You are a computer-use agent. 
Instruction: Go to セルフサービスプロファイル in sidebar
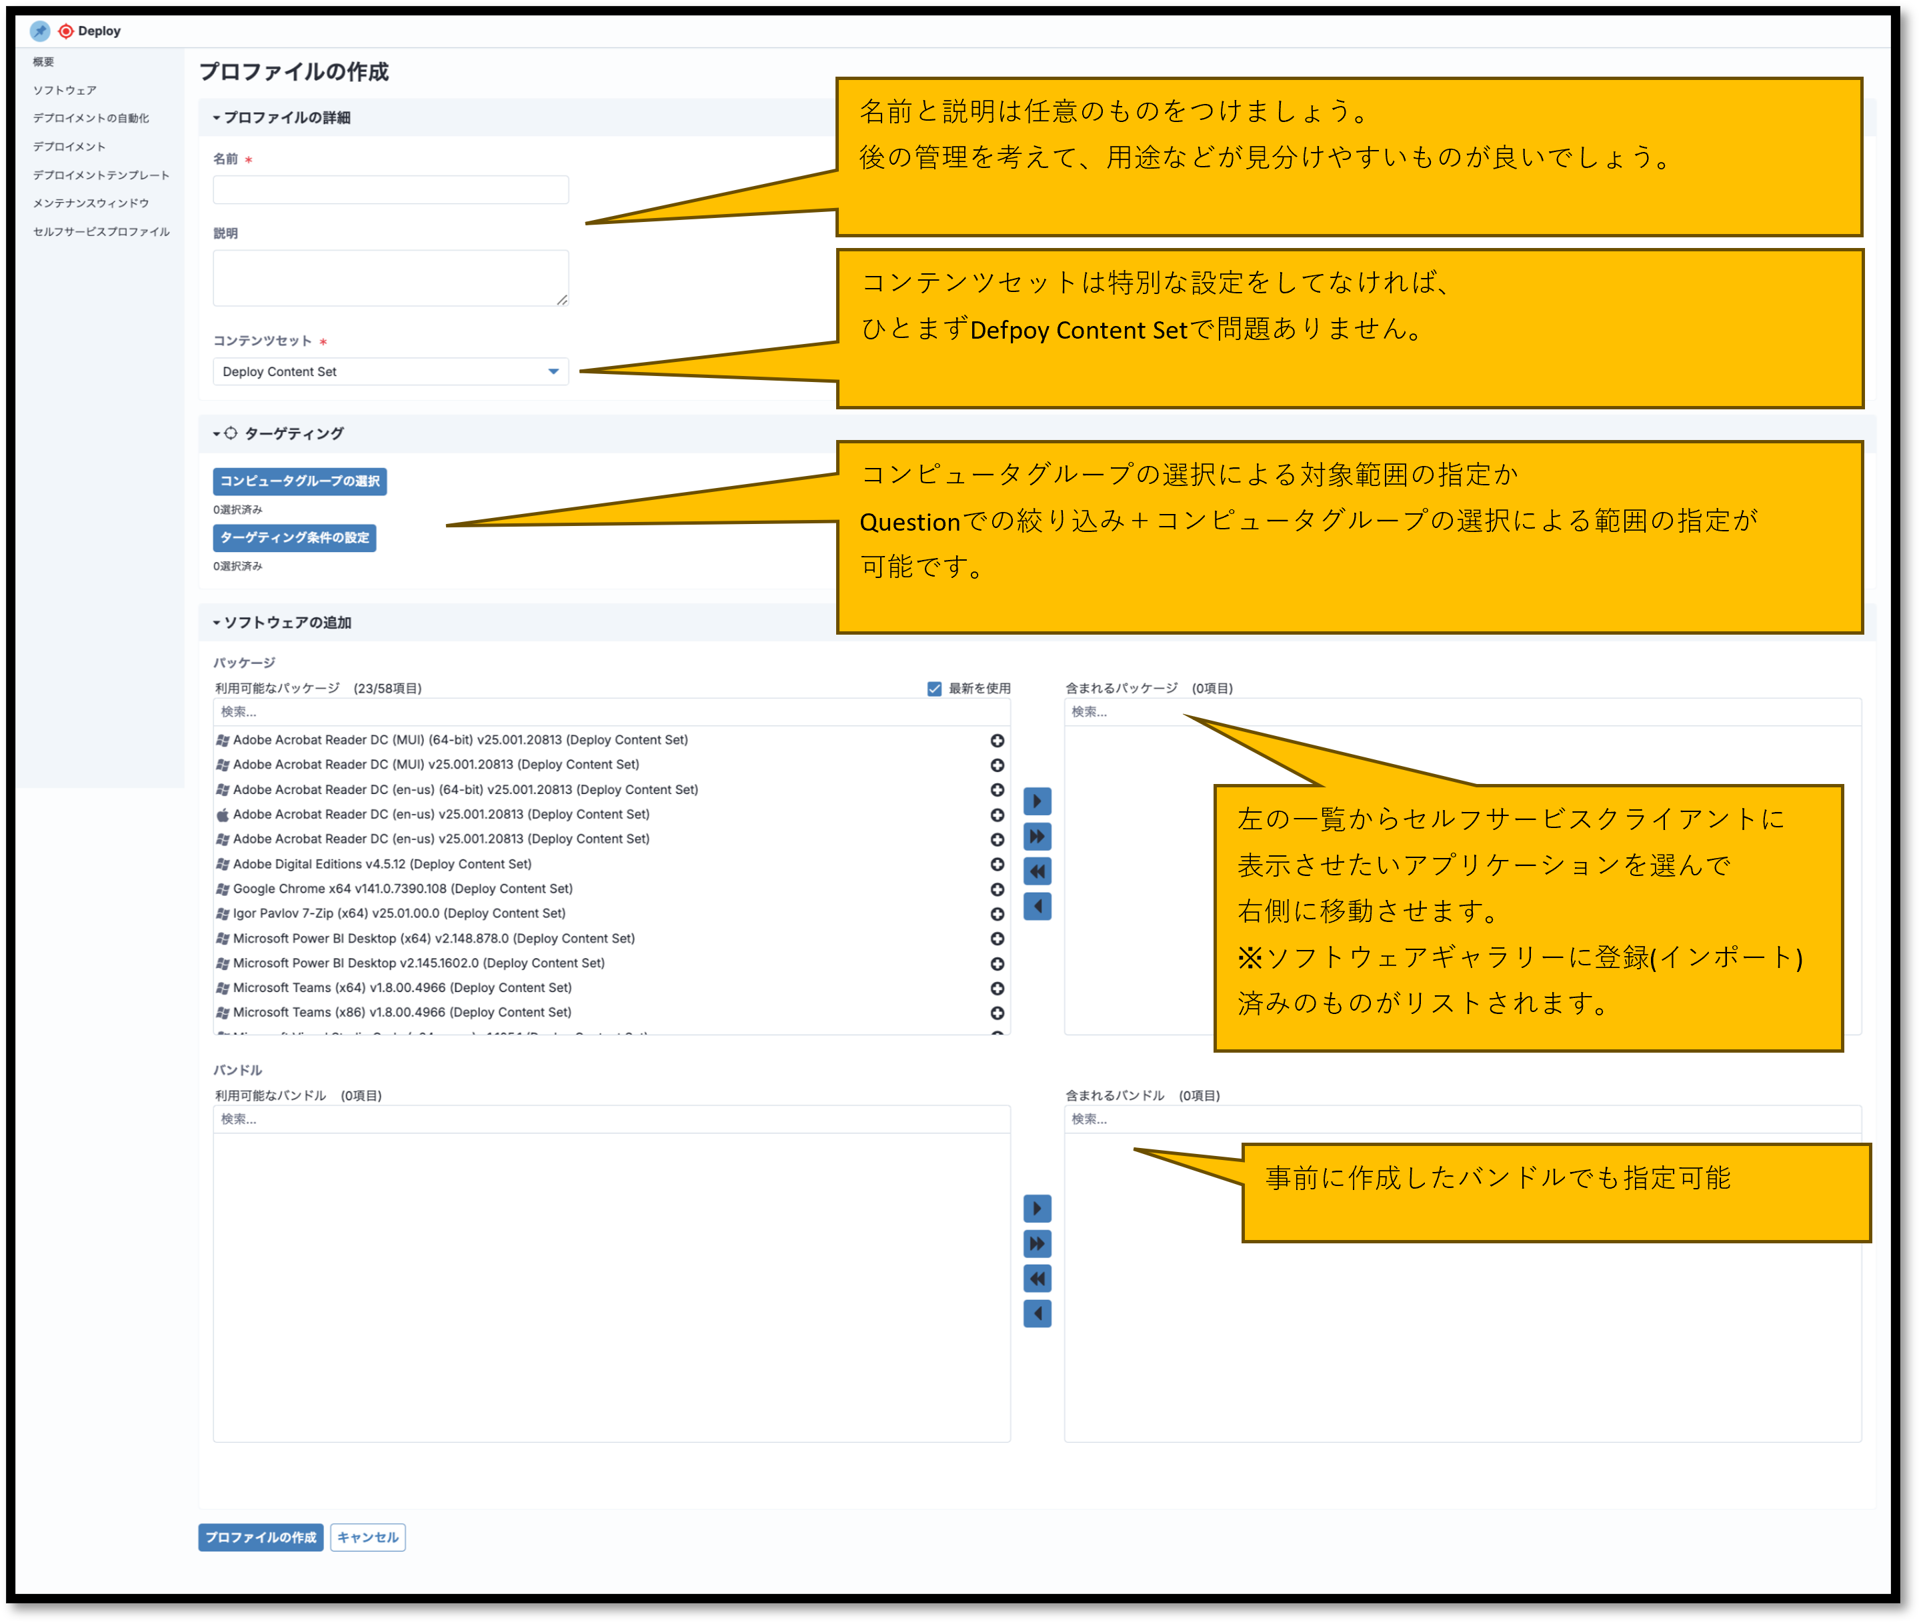click(x=101, y=232)
